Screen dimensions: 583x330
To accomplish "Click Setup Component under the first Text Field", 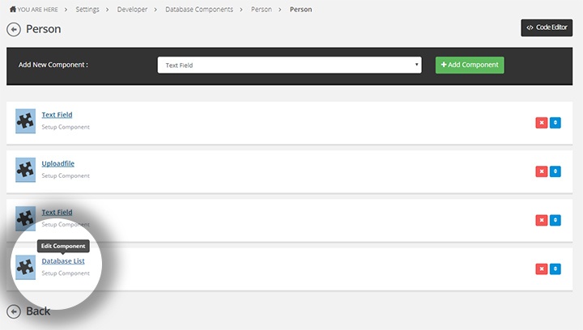I will (x=66, y=127).
